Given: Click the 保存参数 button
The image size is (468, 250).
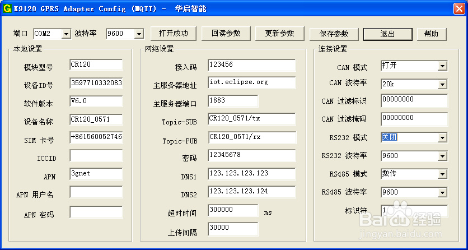Looking at the screenshot, I should tap(334, 34).
